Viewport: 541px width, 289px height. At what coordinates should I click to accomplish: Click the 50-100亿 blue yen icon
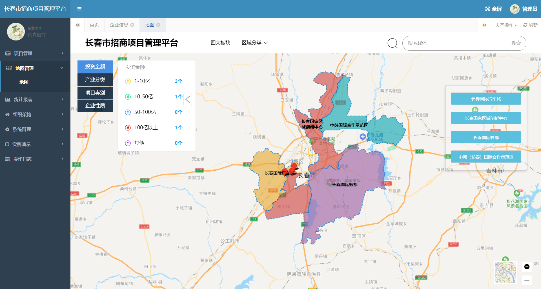(128, 112)
